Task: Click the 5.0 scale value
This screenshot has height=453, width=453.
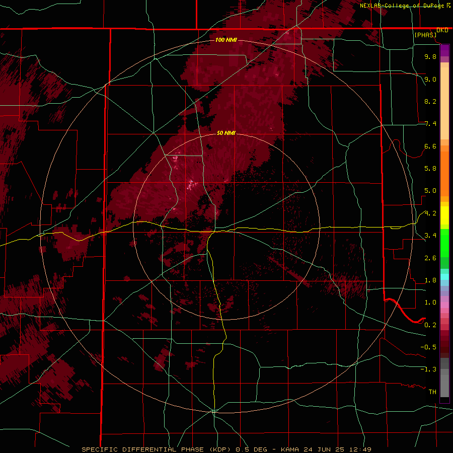Action: (x=430, y=191)
